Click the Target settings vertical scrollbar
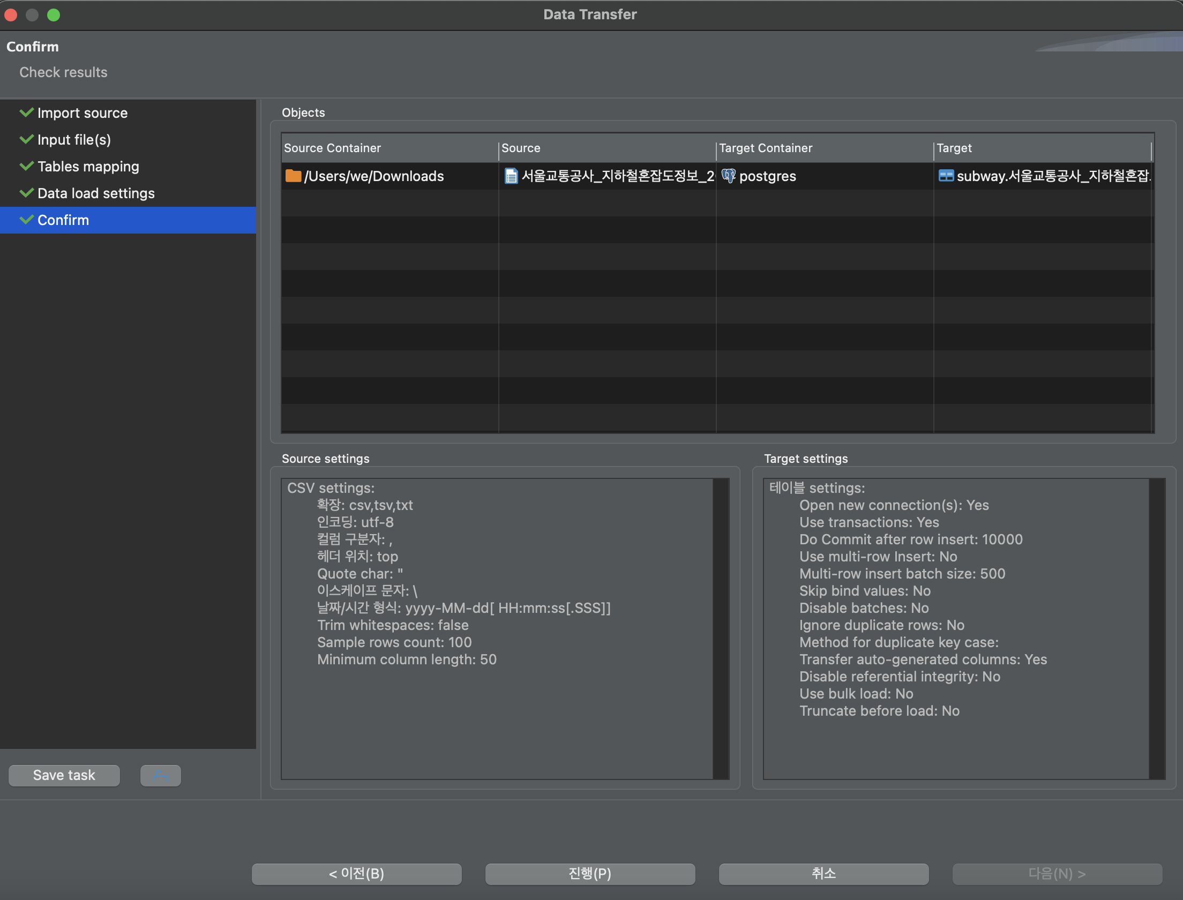Viewport: 1183px width, 900px height. click(1157, 628)
